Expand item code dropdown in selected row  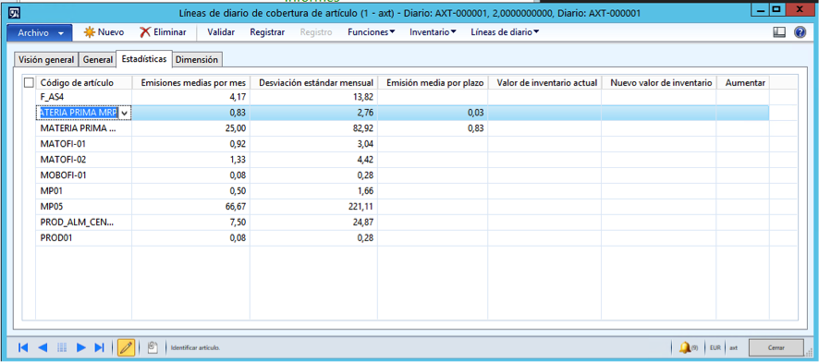point(125,113)
